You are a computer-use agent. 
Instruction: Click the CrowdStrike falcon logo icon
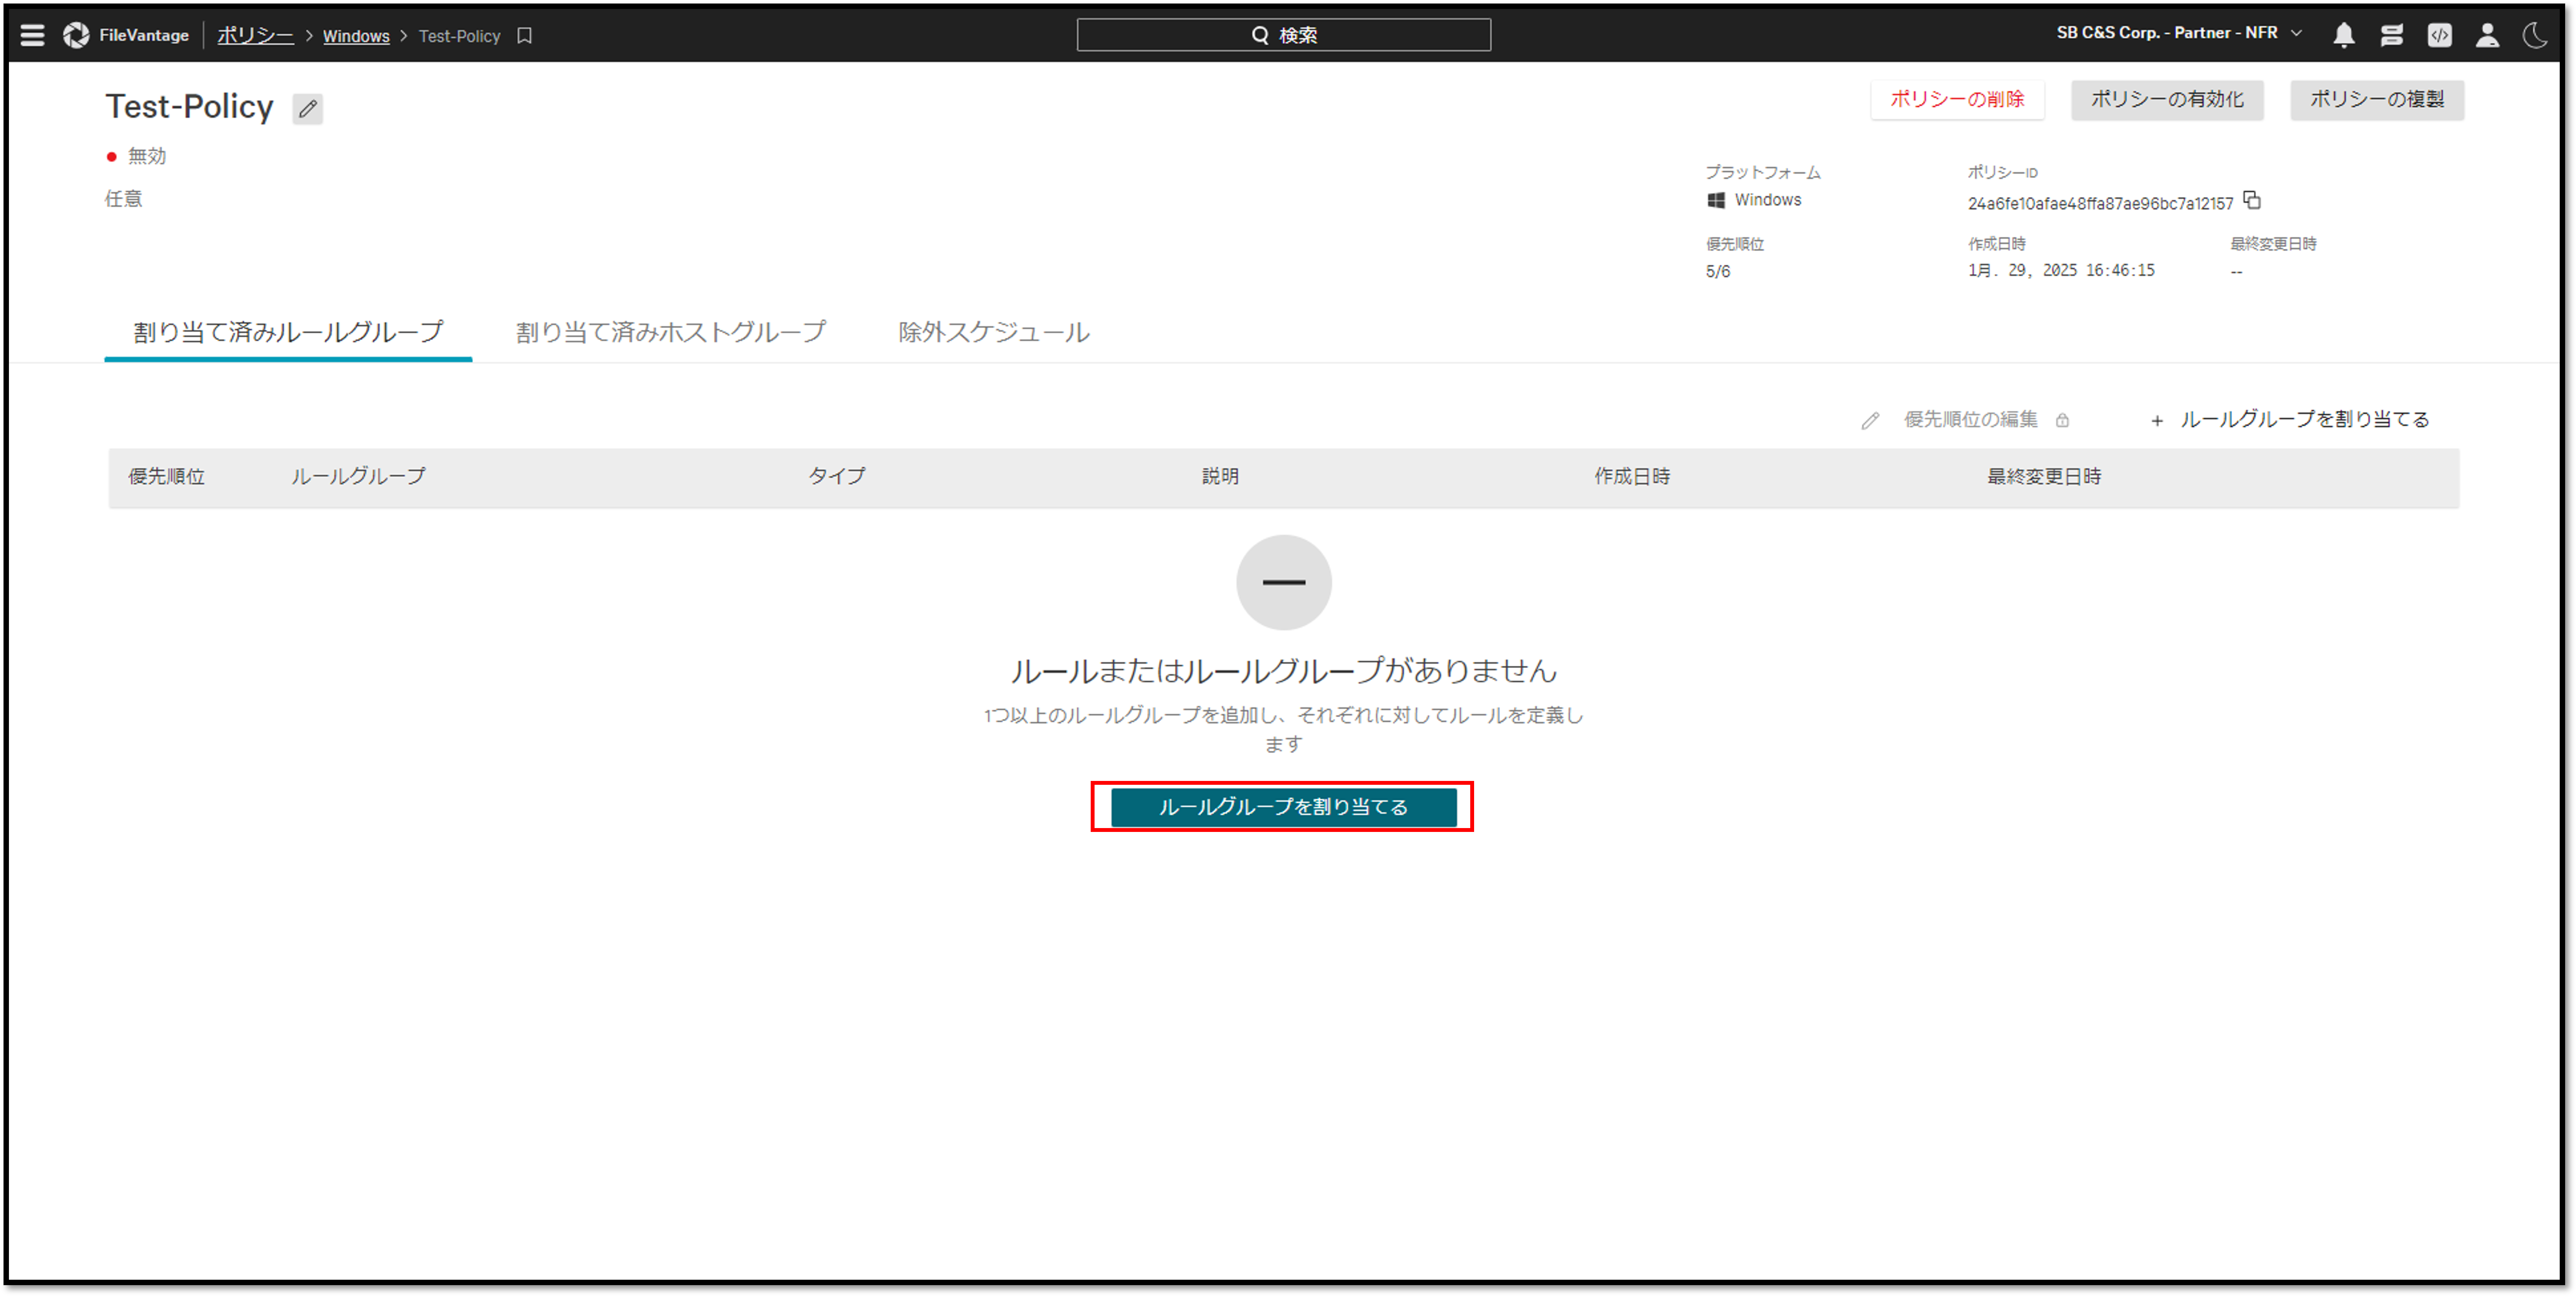point(76,35)
